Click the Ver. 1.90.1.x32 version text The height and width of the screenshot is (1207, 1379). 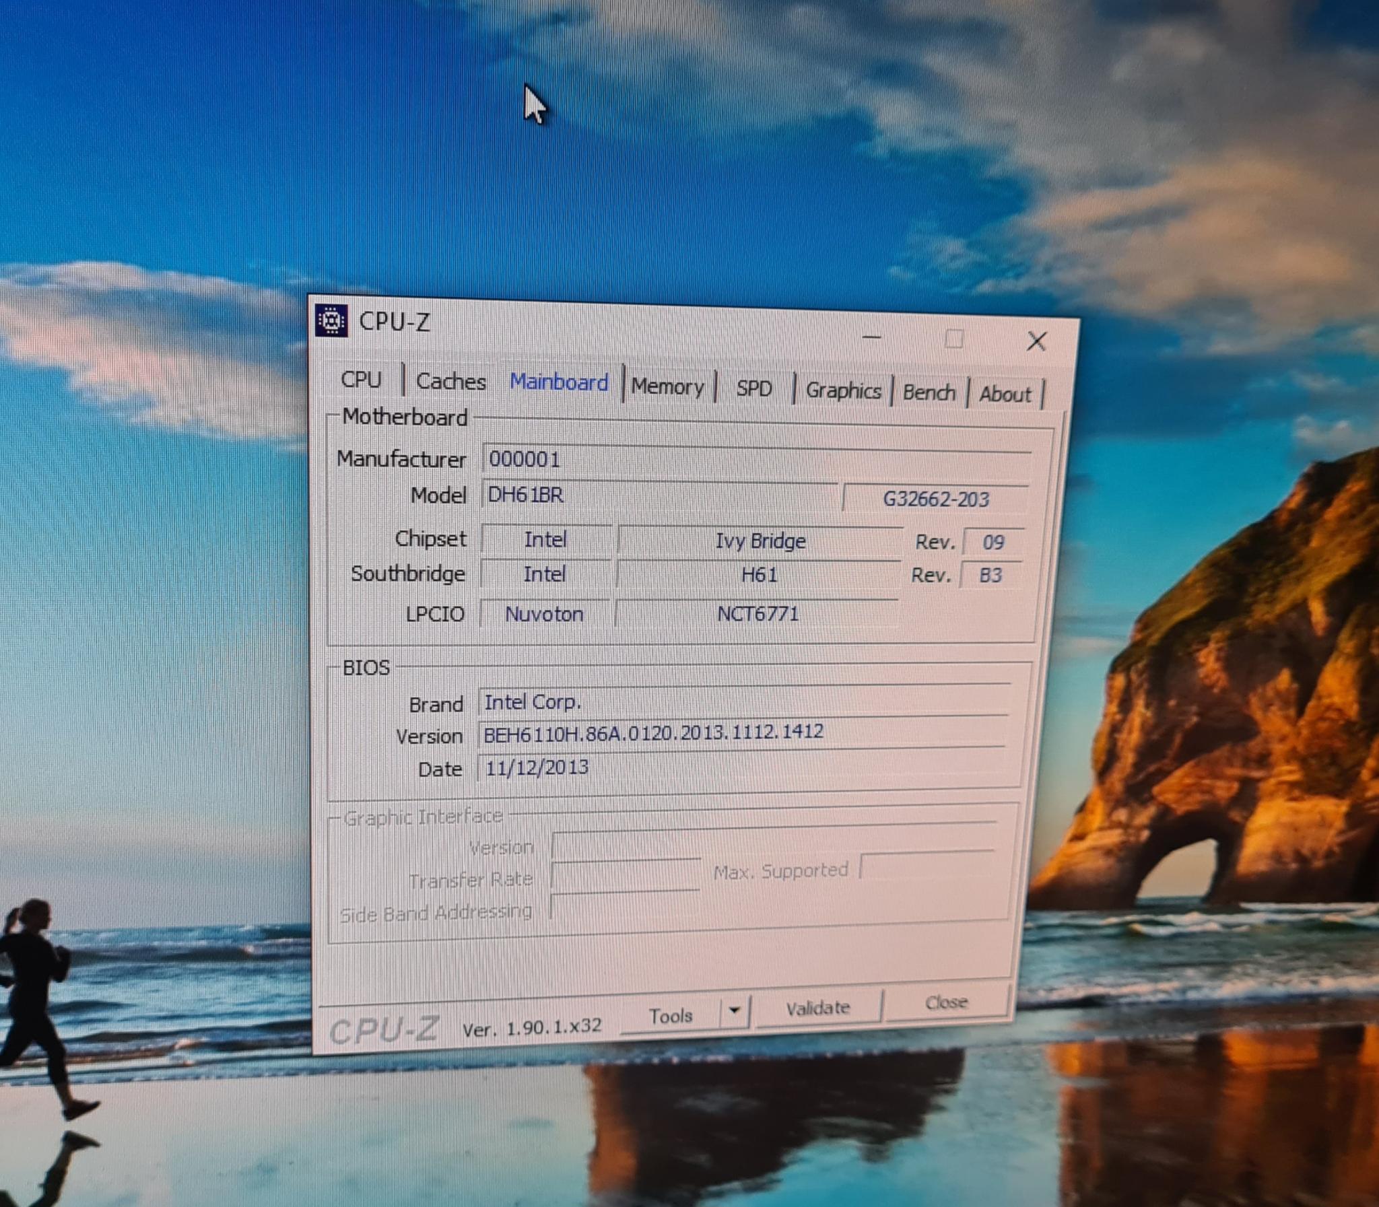tap(531, 1027)
